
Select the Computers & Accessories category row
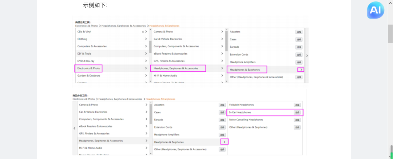point(92,46)
